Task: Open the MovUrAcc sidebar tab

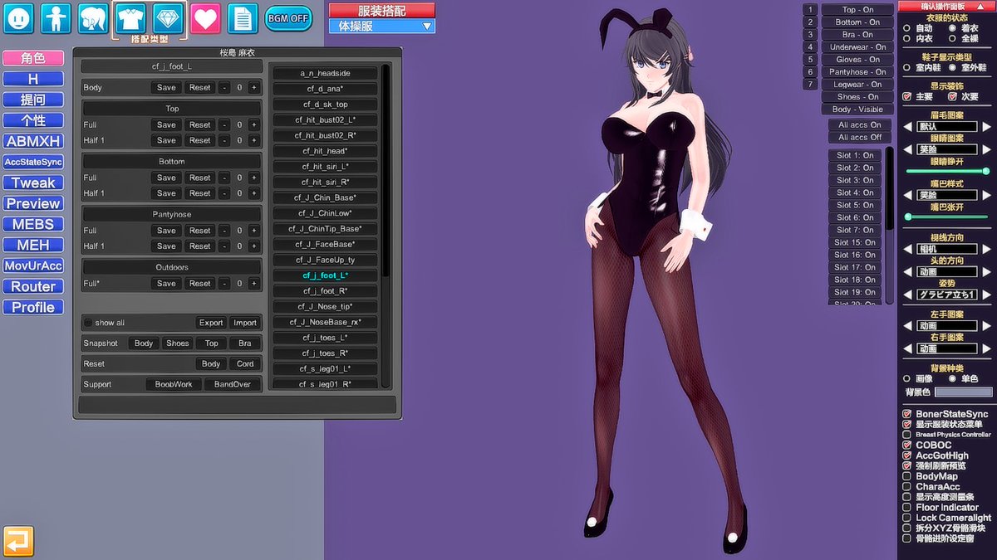Action: (33, 265)
